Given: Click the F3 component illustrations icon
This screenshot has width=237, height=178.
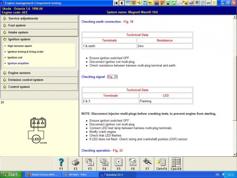Looking at the screenshot, I should click(90, 164).
